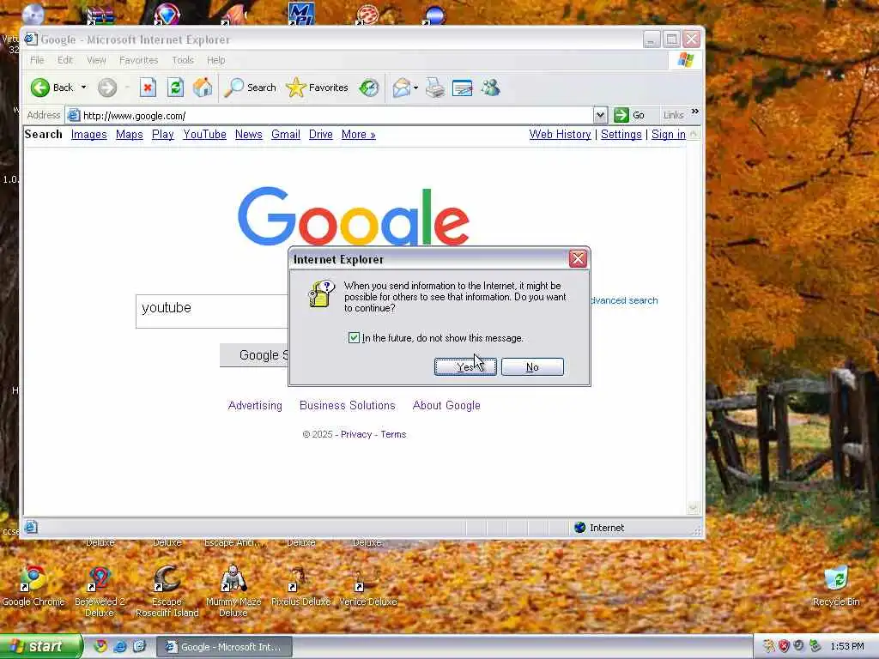The height and width of the screenshot is (659, 879).
Task: Click the Links toolbar label
Action: coord(673,115)
